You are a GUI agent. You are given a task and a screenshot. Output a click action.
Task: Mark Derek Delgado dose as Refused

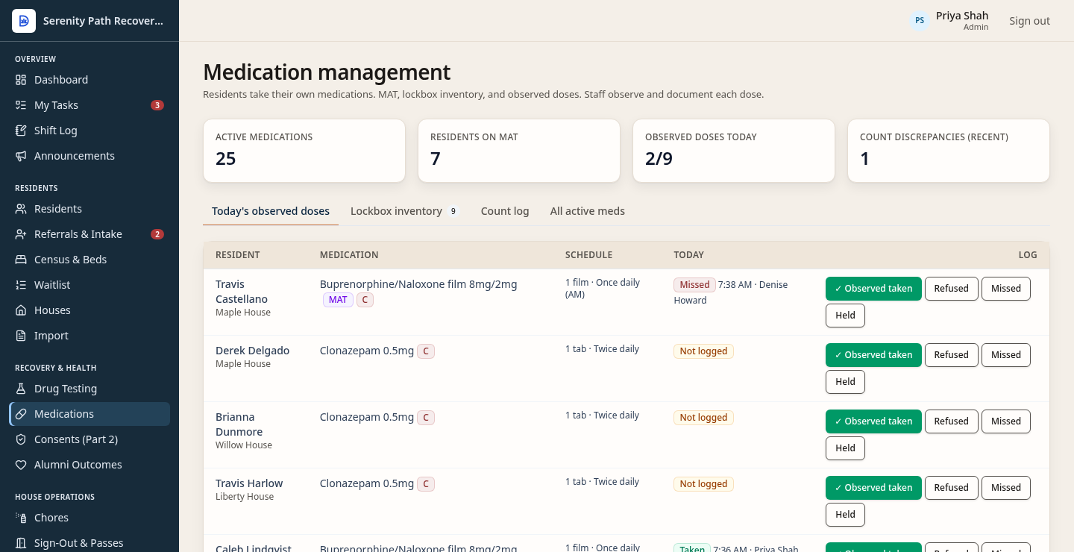coord(951,355)
